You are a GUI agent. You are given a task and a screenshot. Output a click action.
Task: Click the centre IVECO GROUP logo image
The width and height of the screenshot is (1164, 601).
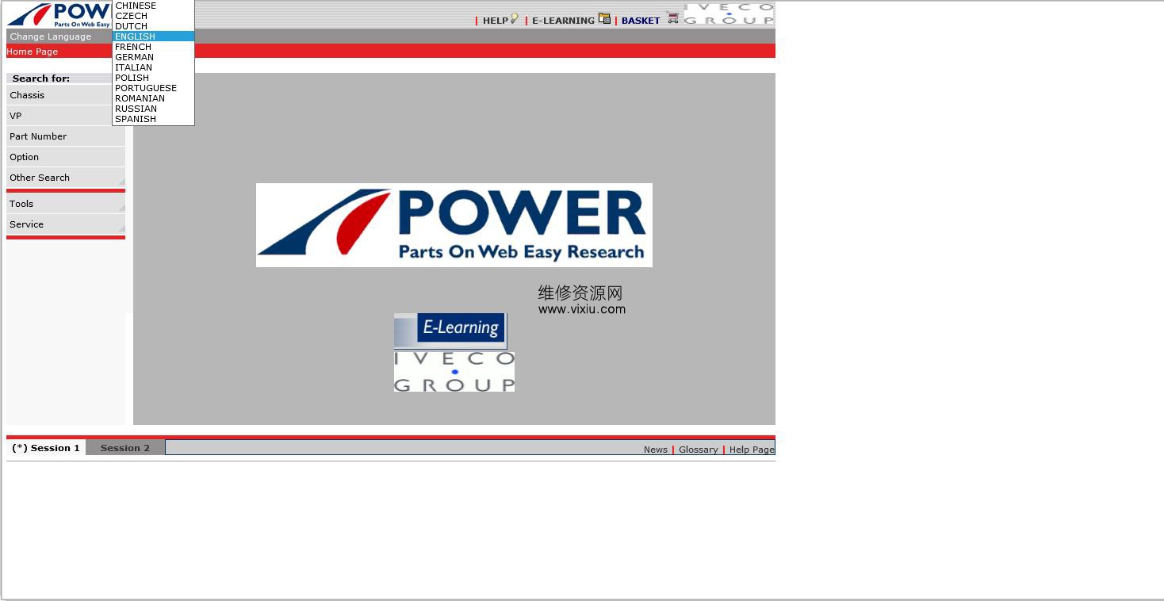tap(454, 372)
